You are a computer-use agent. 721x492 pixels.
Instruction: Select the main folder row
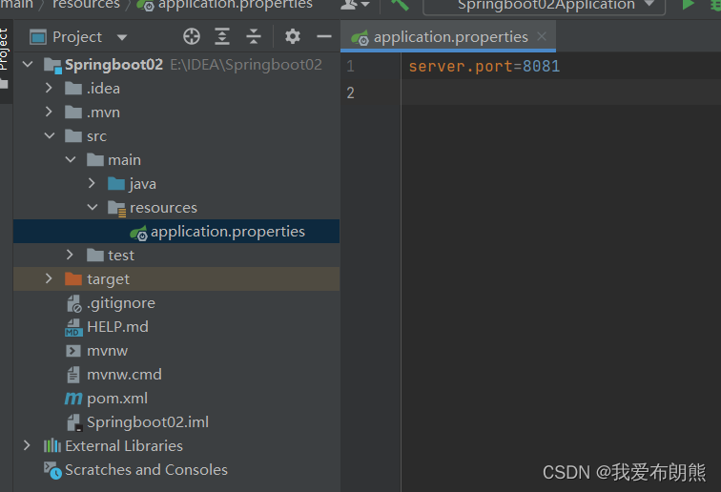176,159
